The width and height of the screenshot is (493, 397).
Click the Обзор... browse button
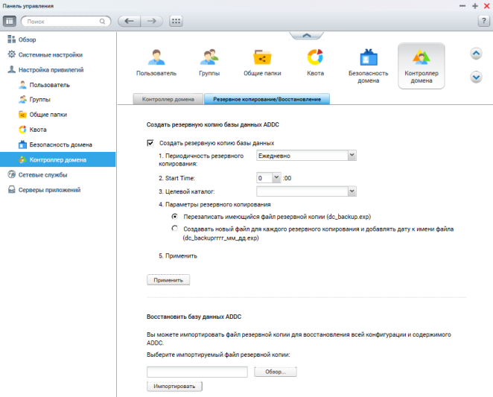click(276, 372)
